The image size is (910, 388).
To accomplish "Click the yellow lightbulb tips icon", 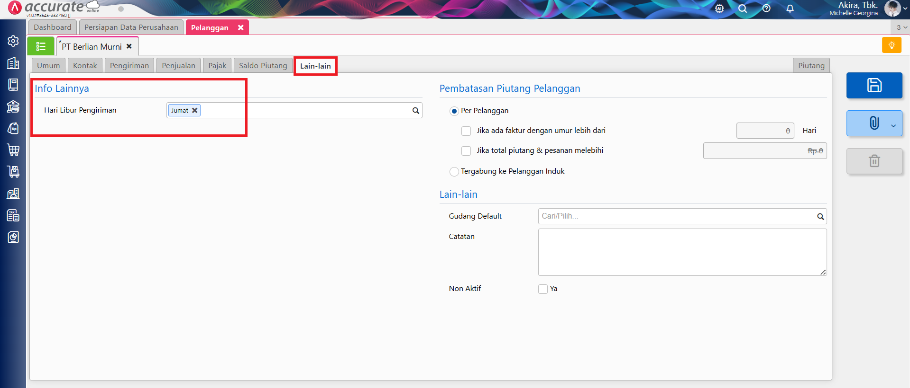I will click(892, 45).
